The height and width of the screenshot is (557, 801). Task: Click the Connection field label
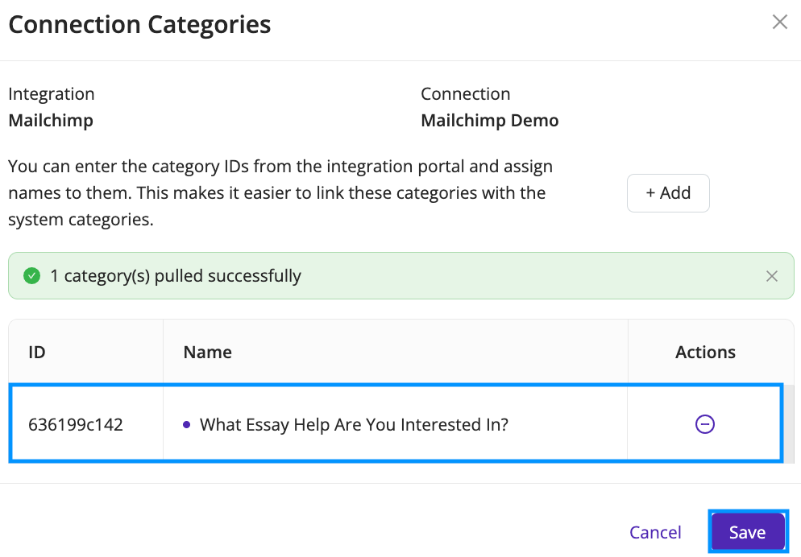click(x=466, y=94)
